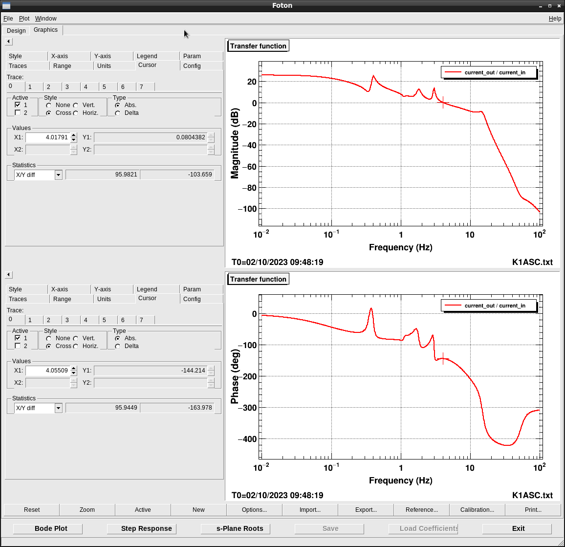Click the X1 input field in the upper panel

pos(47,137)
